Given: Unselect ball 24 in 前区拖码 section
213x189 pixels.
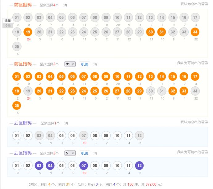Looking at the screenshot, I should (x=84, y=91).
